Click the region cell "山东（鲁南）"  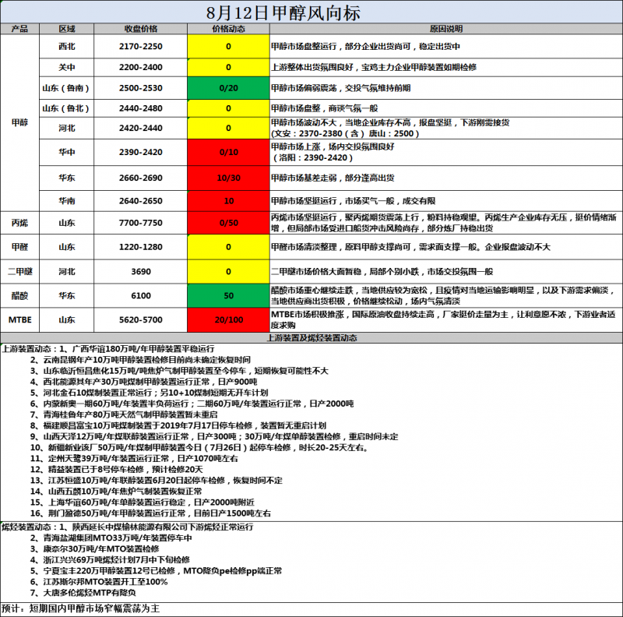pyautogui.click(x=67, y=88)
